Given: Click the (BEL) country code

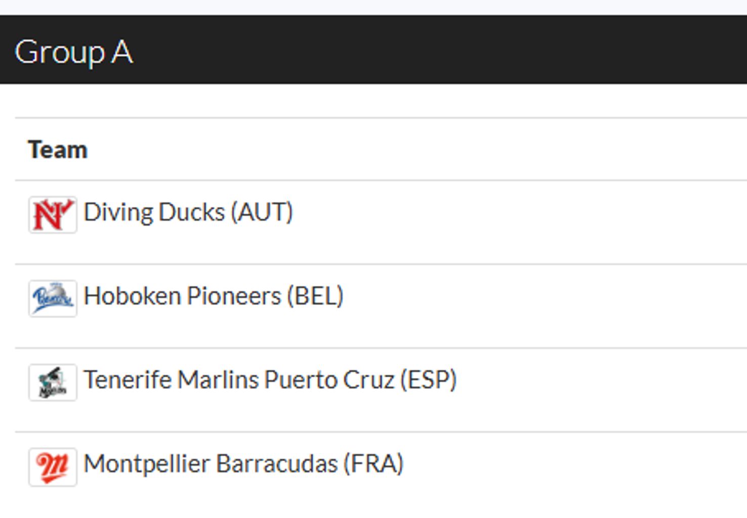Looking at the screenshot, I should click(x=316, y=296).
